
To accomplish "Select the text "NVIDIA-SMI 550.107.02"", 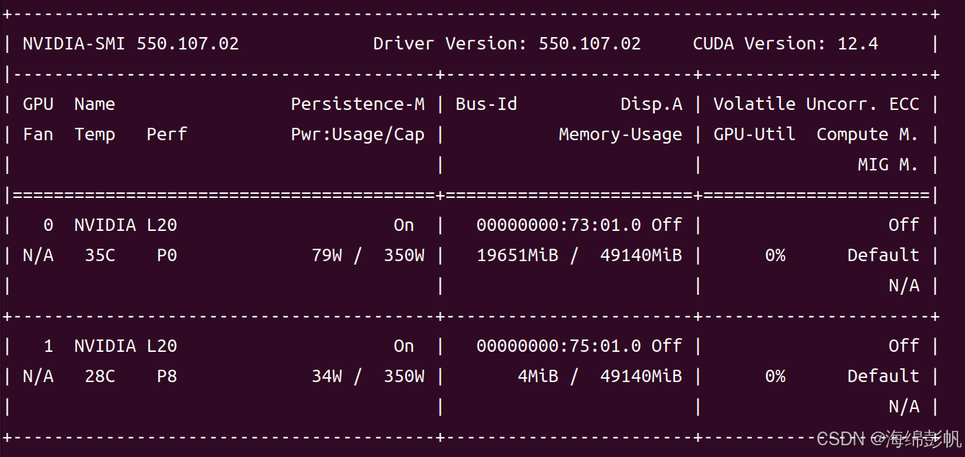I will tap(131, 44).
